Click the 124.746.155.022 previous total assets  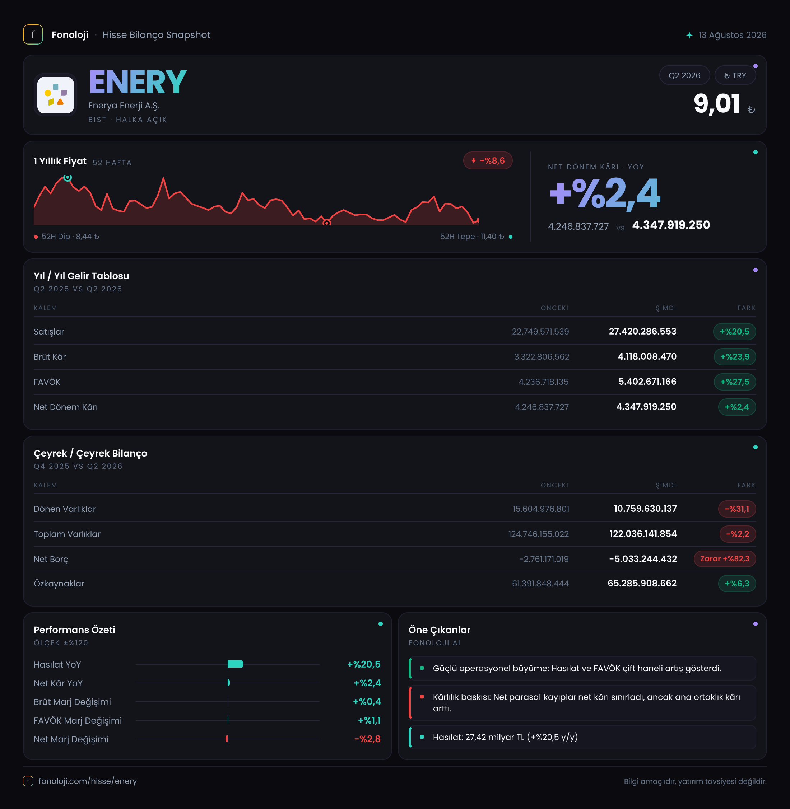point(538,534)
